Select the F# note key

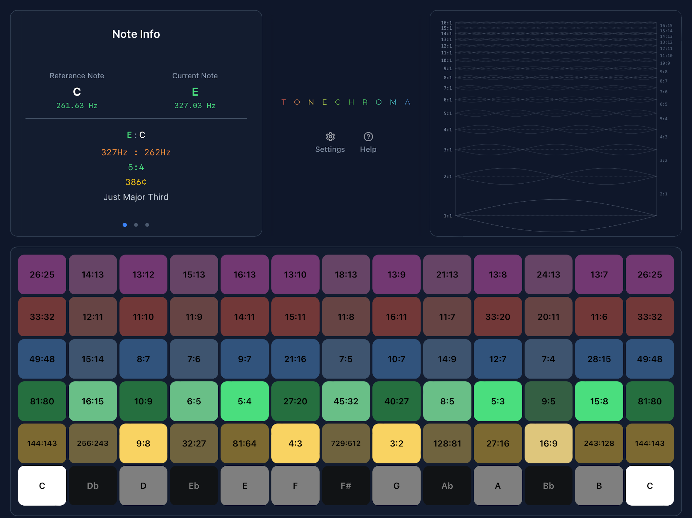pos(346,486)
